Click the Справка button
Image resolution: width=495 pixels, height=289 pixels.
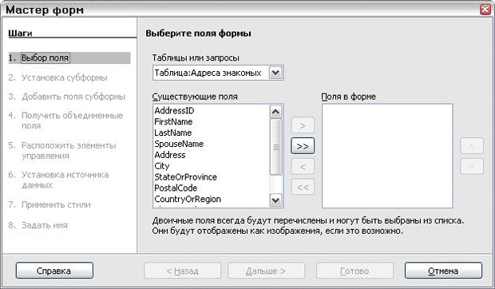pos(54,271)
